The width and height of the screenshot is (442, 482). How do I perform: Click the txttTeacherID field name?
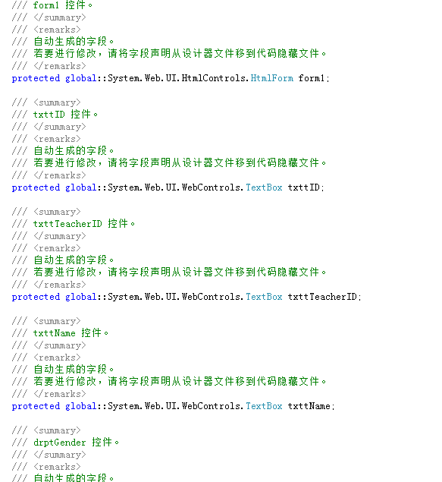click(322, 297)
